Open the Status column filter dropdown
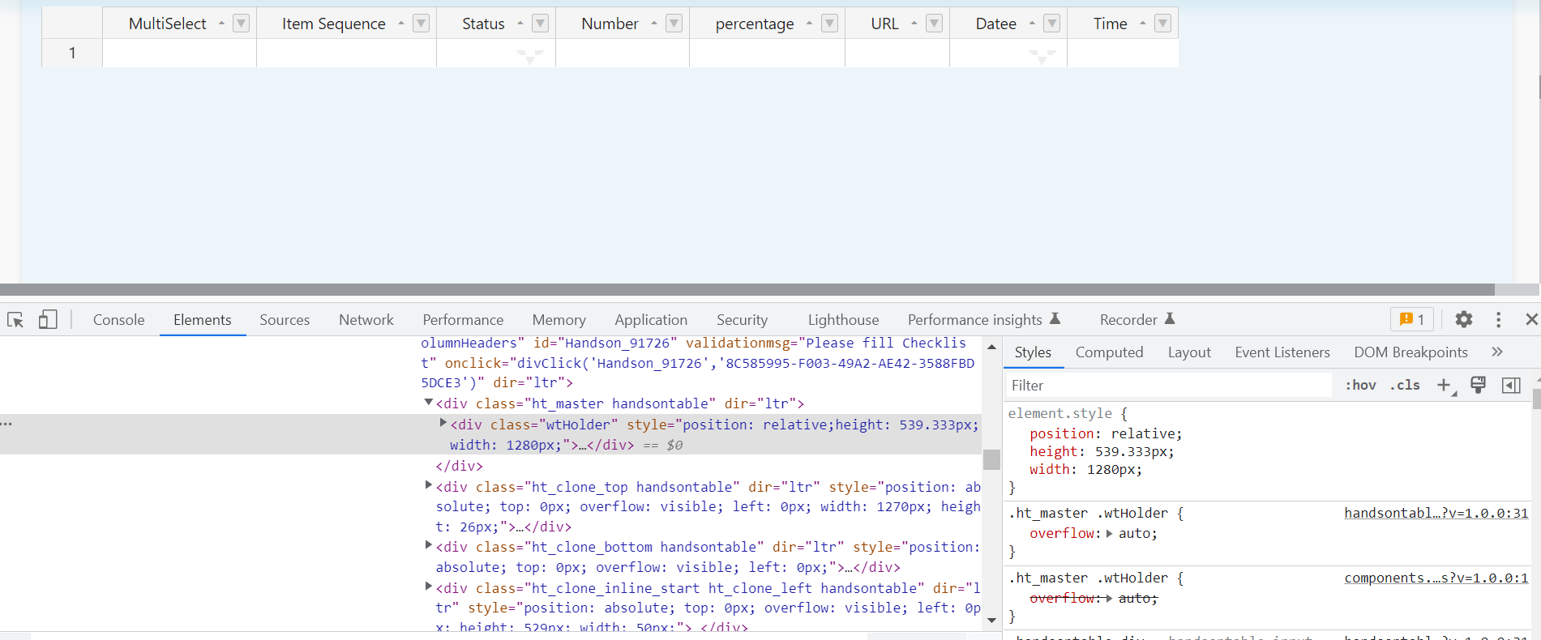Image resolution: width=1541 pixels, height=640 pixels. (540, 23)
